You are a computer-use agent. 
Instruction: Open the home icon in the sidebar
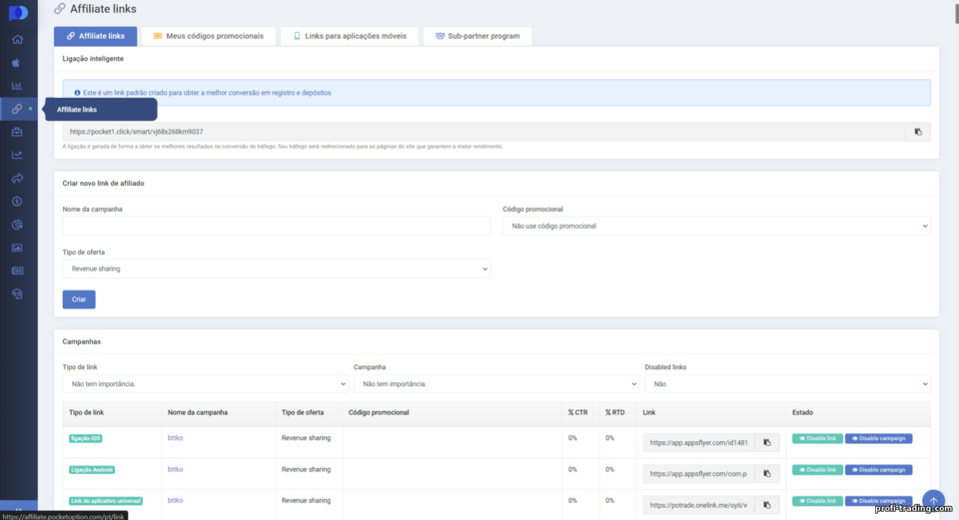(x=17, y=40)
